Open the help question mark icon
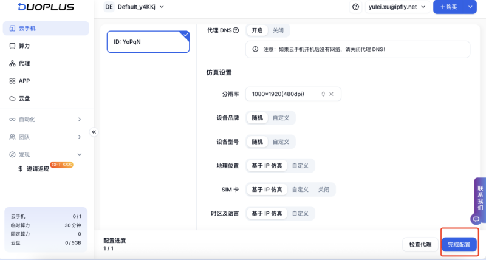Screen dimensions: 486x260 coord(355,7)
